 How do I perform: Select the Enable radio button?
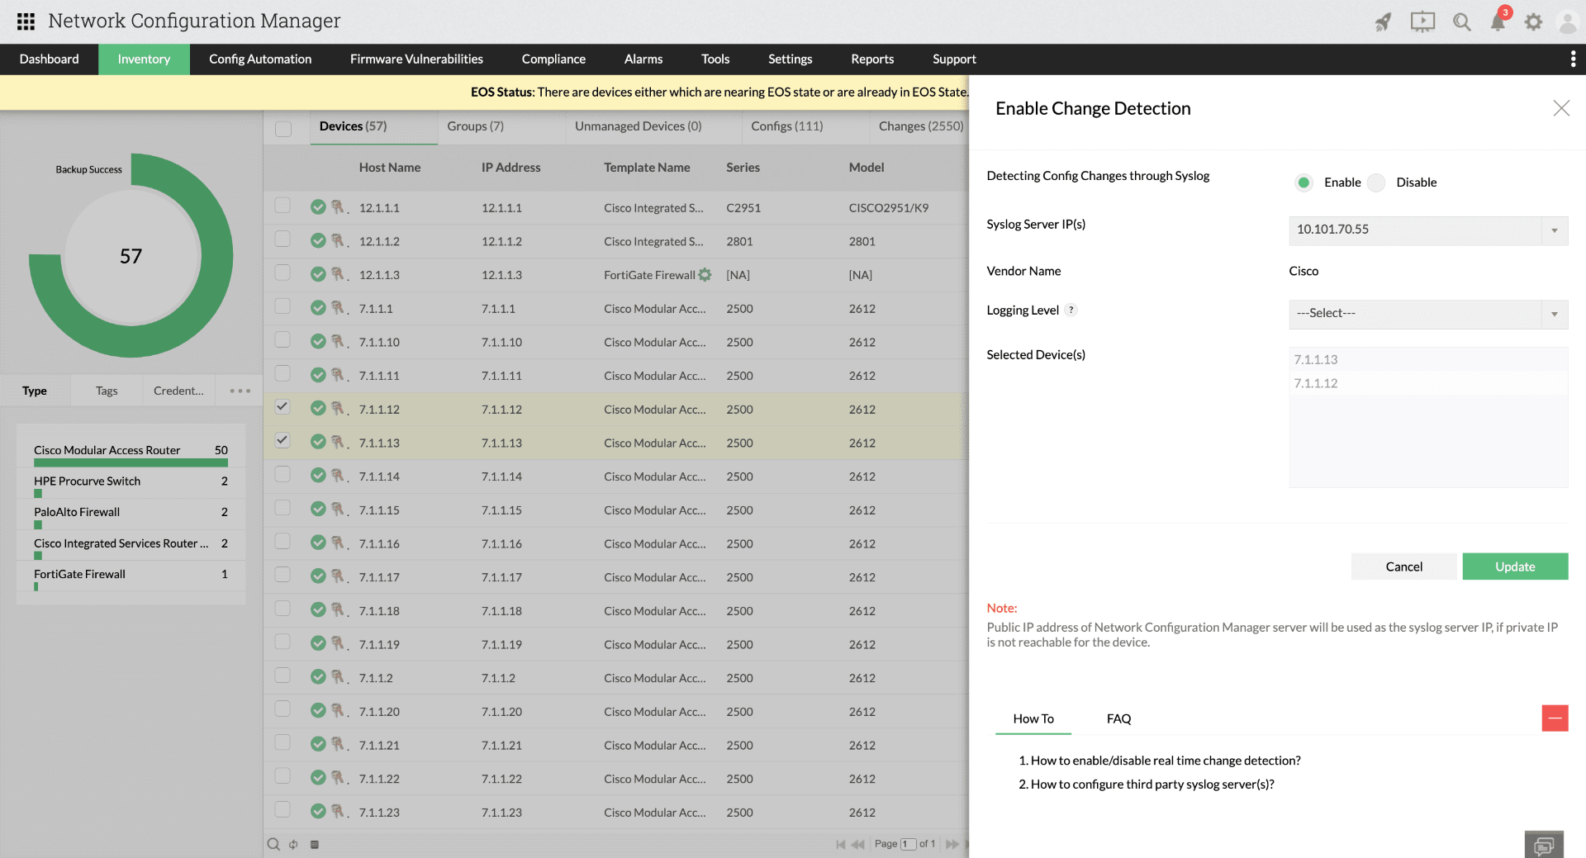coord(1303,183)
